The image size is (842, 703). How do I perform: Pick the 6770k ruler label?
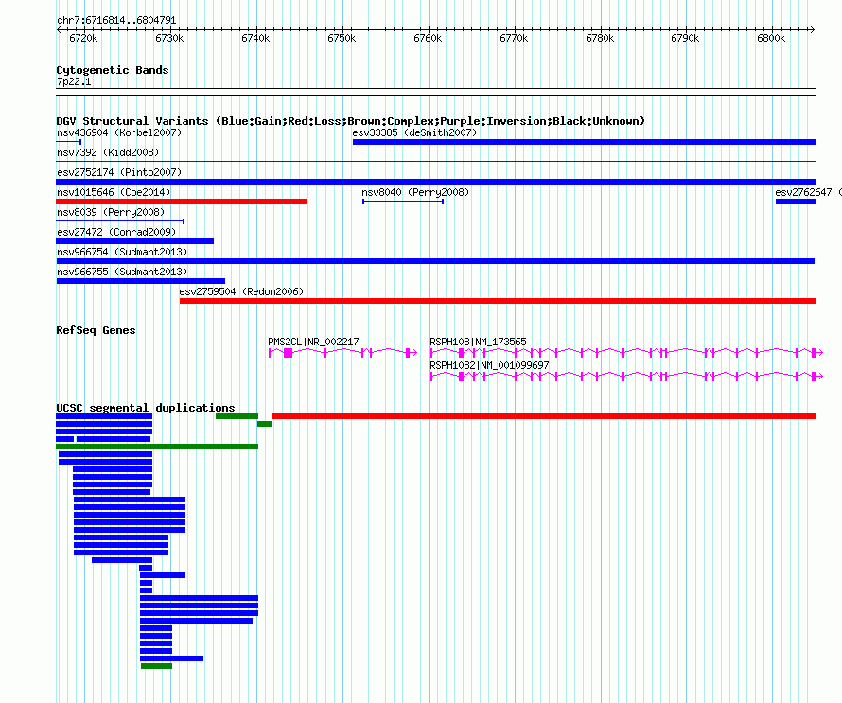(x=514, y=38)
